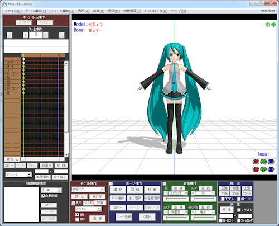Click the 正面 front view button
The height and width of the screenshot is (226, 279).
tap(224, 188)
